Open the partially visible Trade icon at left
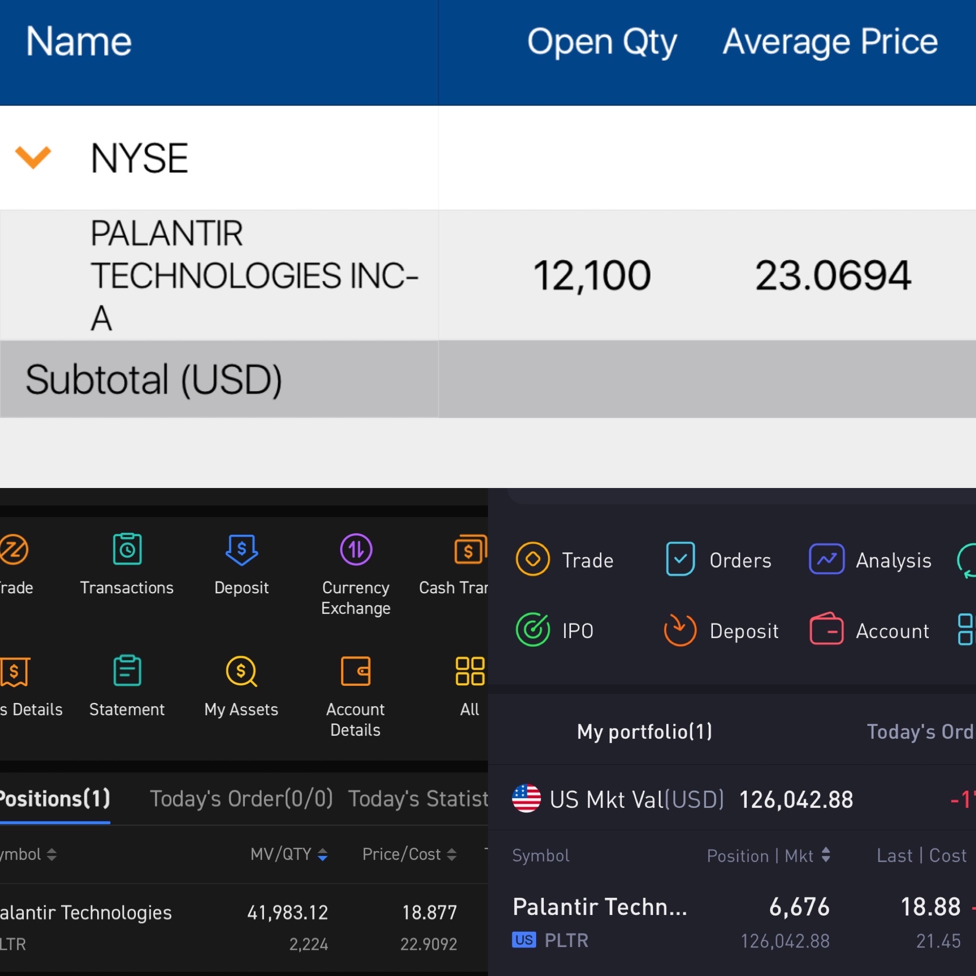 click(x=13, y=549)
